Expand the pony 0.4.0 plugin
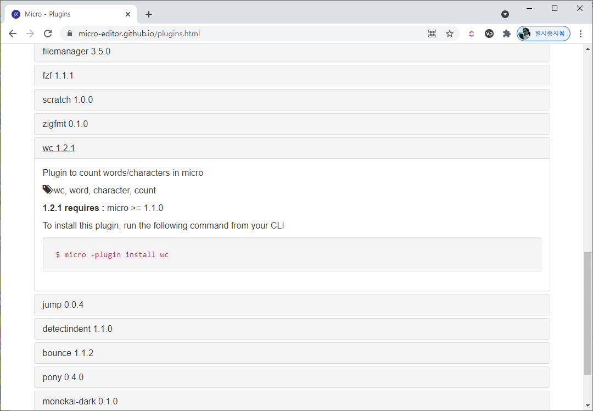The width and height of the screenshot is (593, 411). pos(292,377)
